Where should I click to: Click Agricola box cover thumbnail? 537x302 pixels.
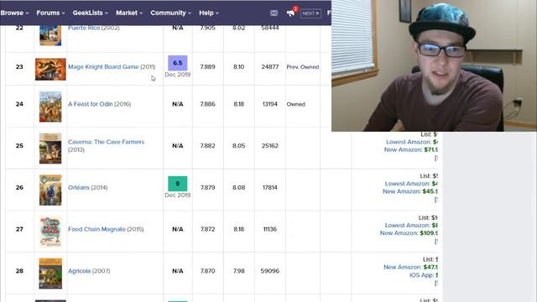pyautogui.click(x=50, y=273)
